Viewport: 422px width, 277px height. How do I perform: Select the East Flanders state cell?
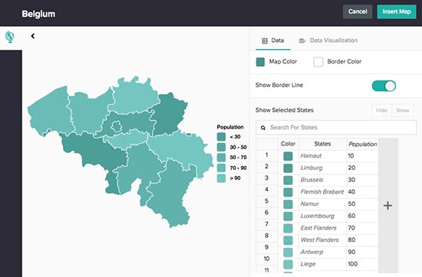click(x=322, y=228)
